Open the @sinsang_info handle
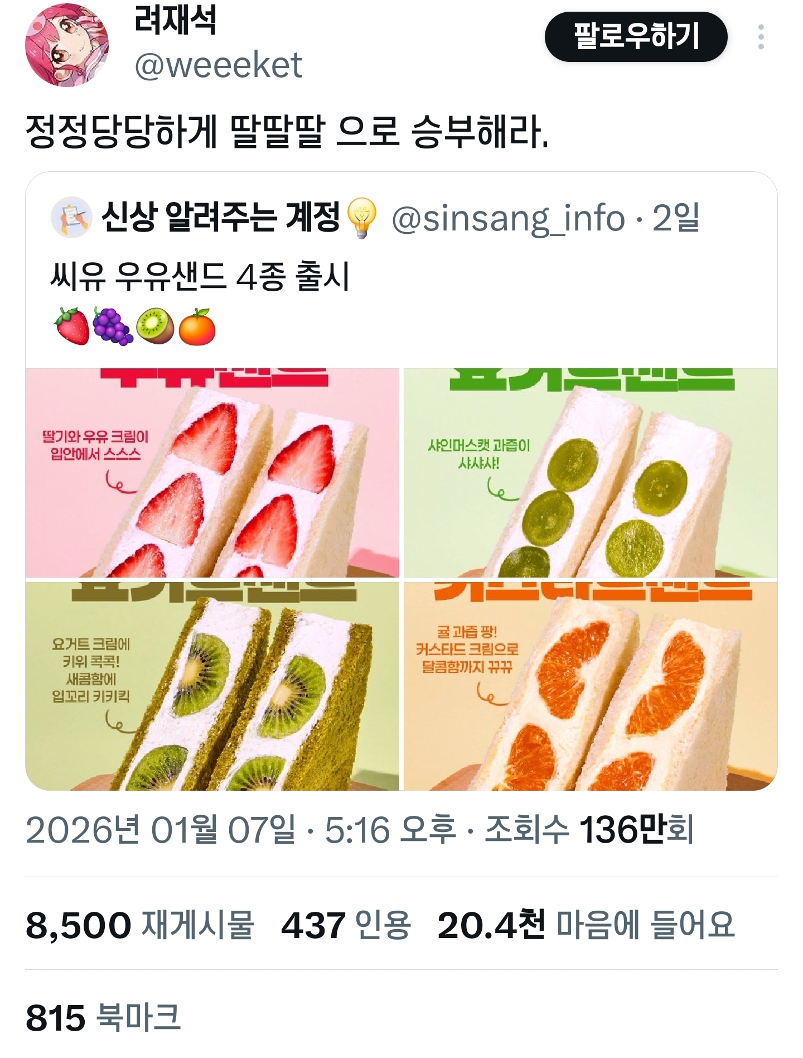Image resolution: width=803 pixels, height=1058 pixels. pos(508,218)
